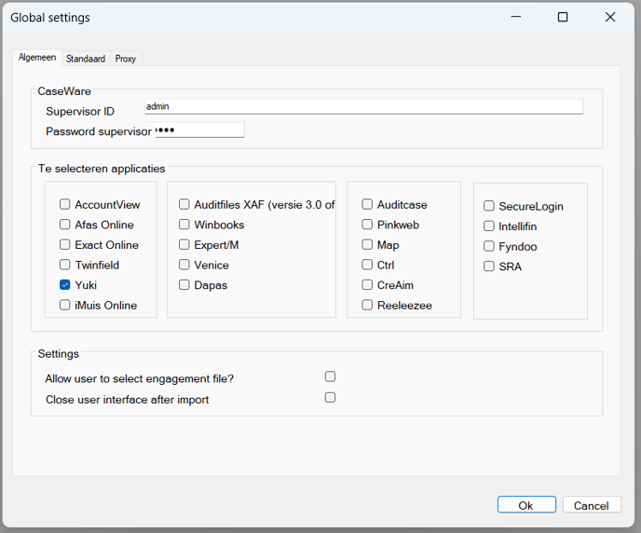Tick the Twinfield checkbox
641x533 pixels.
[x=65, y=265]
